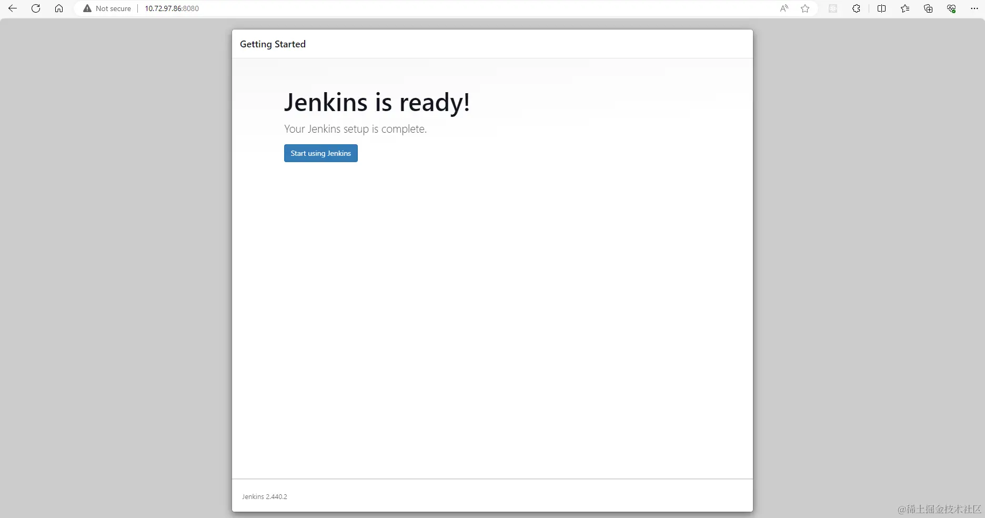Toggle the Split screen icon
985x518 pixels.
click(x=881, y=8)
